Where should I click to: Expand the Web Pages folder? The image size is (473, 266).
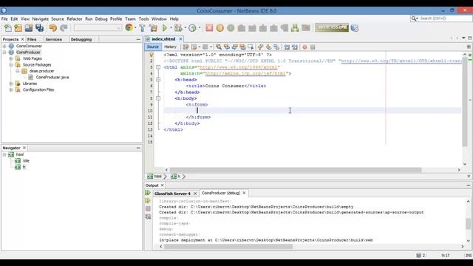pos(11,58)
